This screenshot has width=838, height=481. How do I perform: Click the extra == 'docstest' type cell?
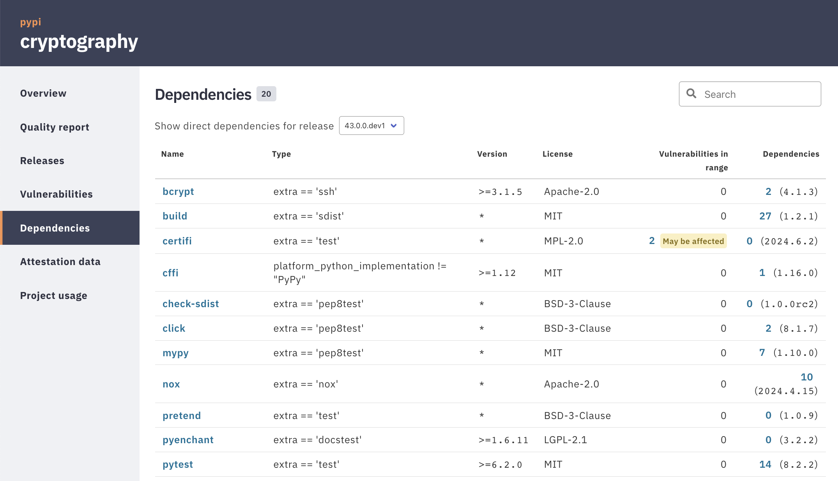click(317, 440)
